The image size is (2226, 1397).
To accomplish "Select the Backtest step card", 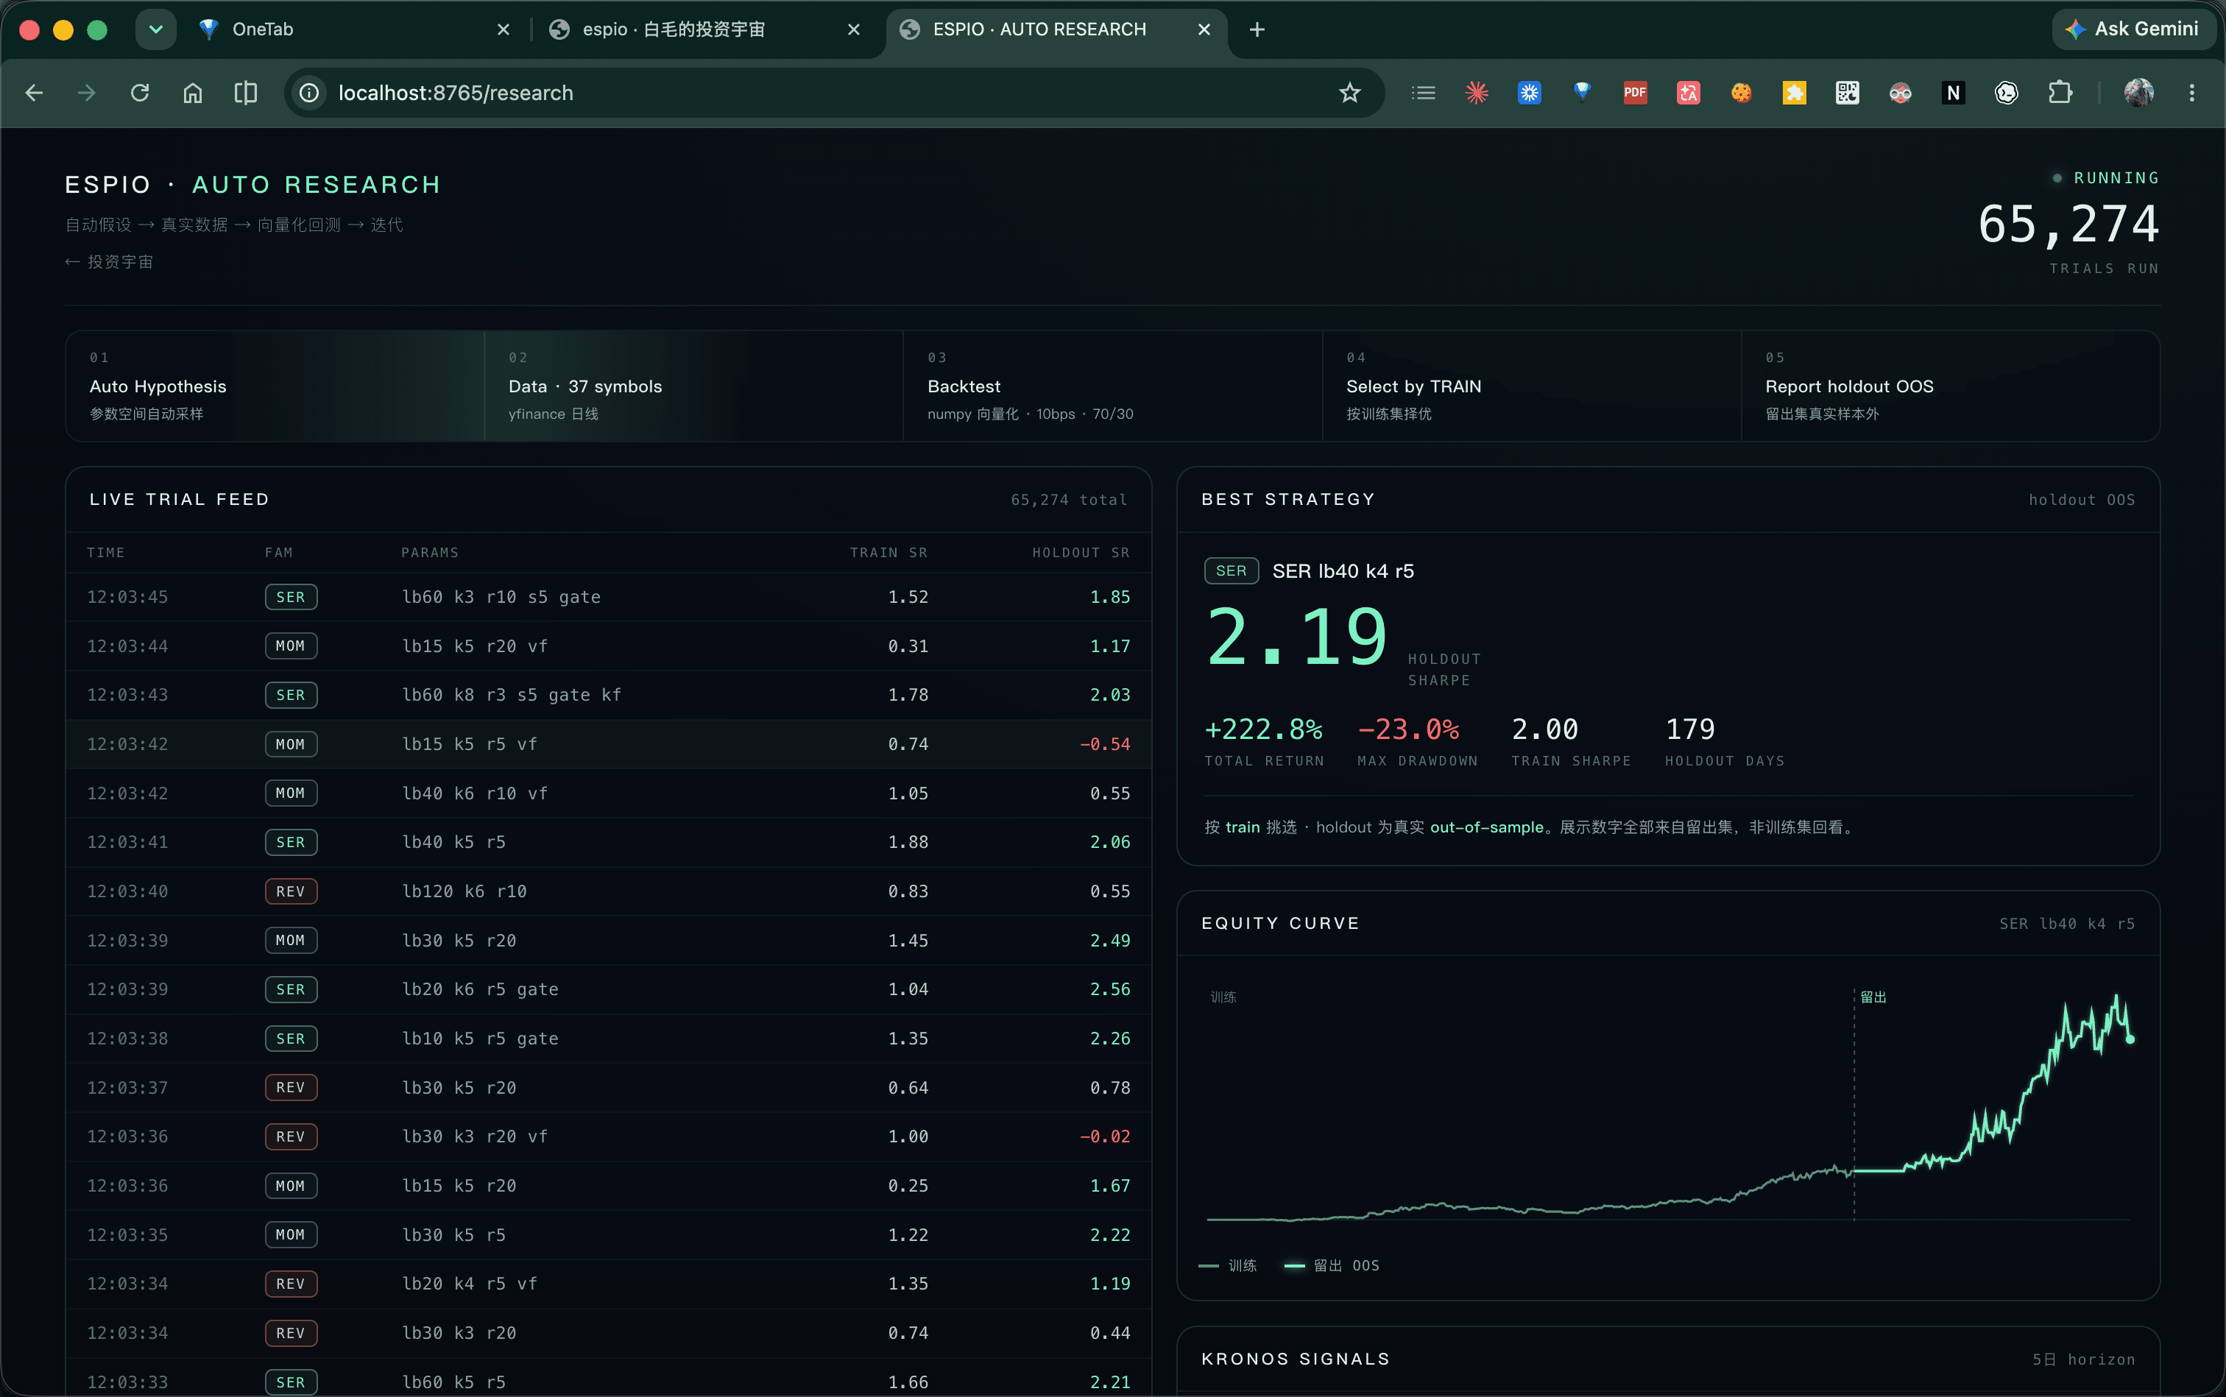I will tap(1112, 386).
